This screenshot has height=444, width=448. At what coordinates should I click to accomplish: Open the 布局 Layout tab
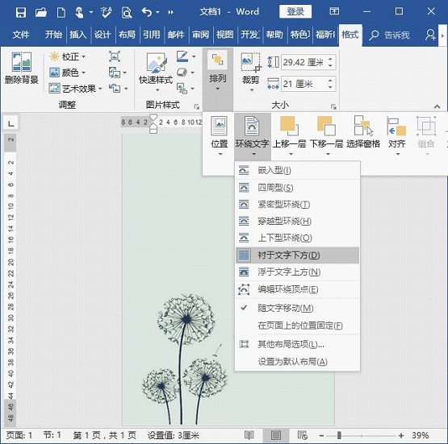(127, 35)
